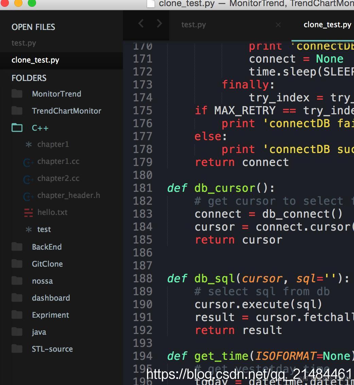
Task: Click the db_sql function name
Action: (214, 279)
